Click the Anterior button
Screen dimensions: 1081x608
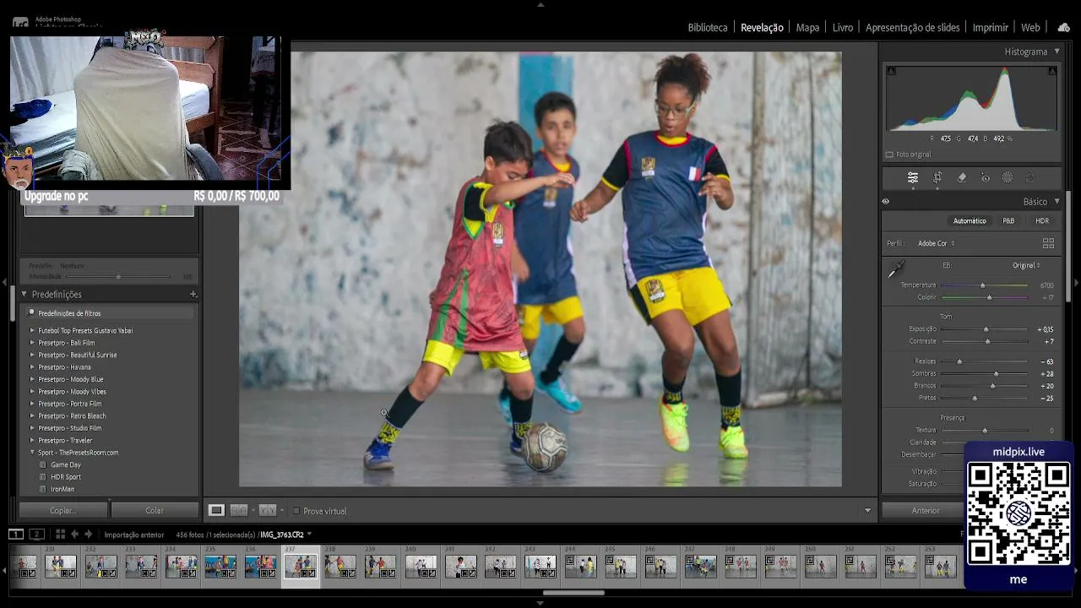click(x=926, y=510)
